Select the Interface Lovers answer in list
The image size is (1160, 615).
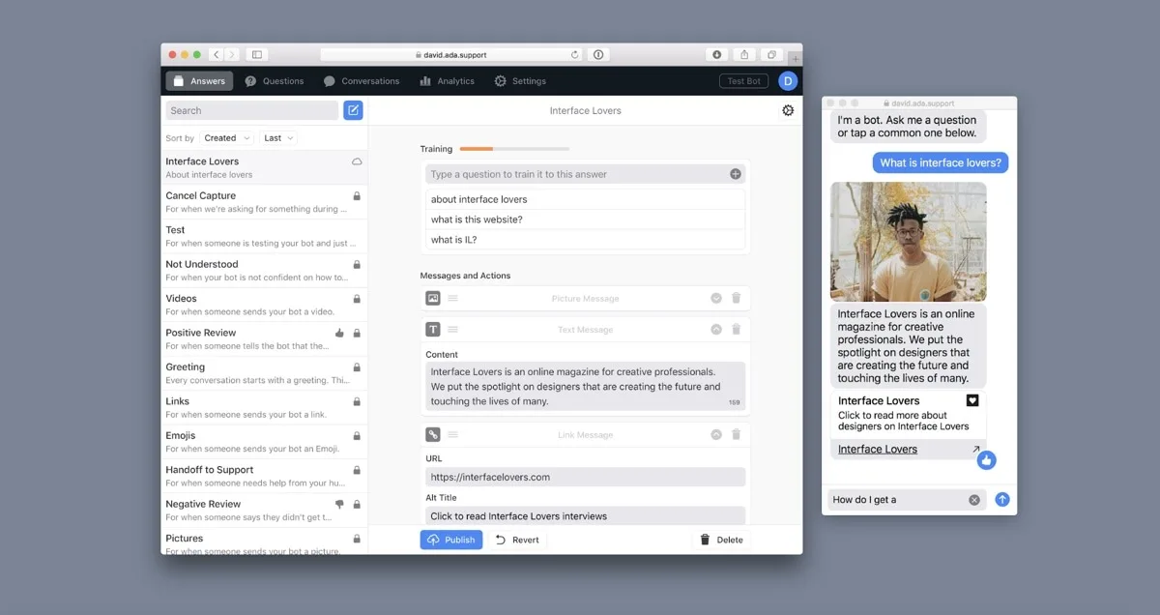[x=264, y=167]
